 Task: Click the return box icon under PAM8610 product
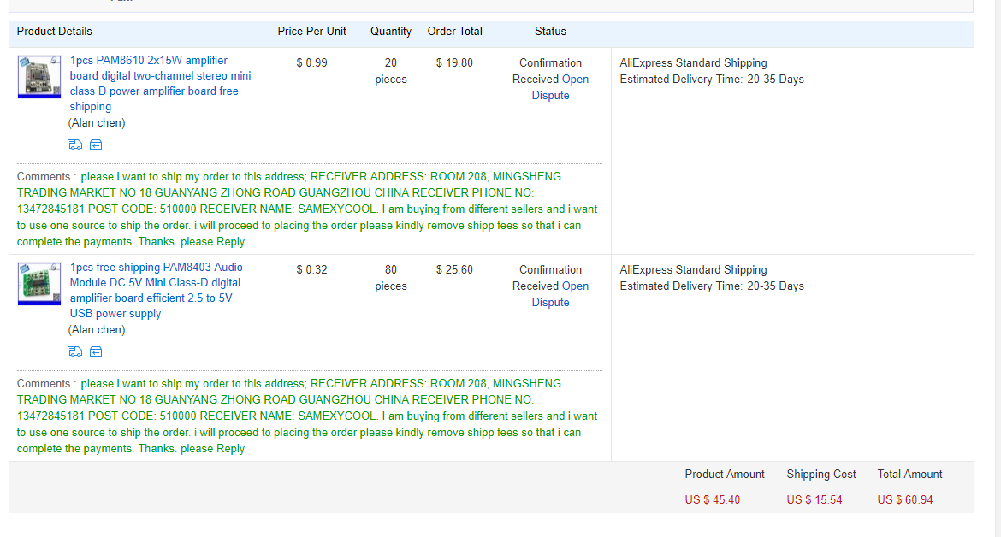tap(96, 145)
